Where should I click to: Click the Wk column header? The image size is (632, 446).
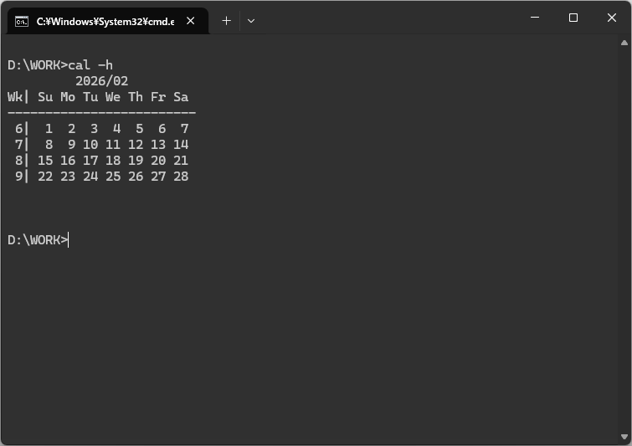(x=15, y=97)
